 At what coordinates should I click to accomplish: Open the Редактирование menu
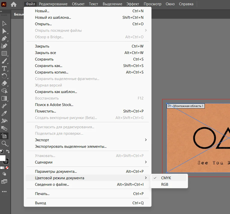53,4
